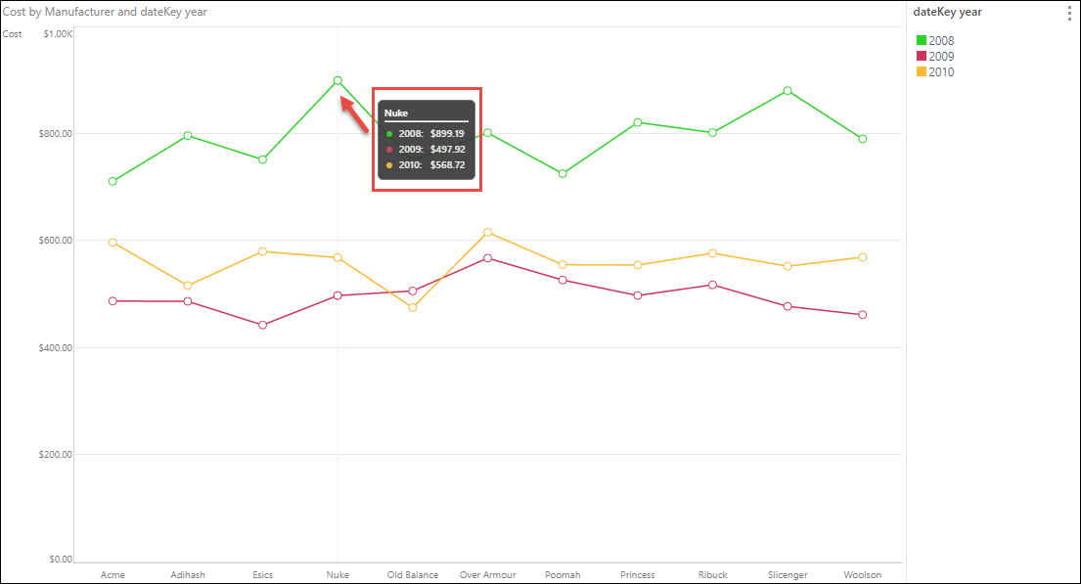Click the 2008 Acme data point marker

113,181
